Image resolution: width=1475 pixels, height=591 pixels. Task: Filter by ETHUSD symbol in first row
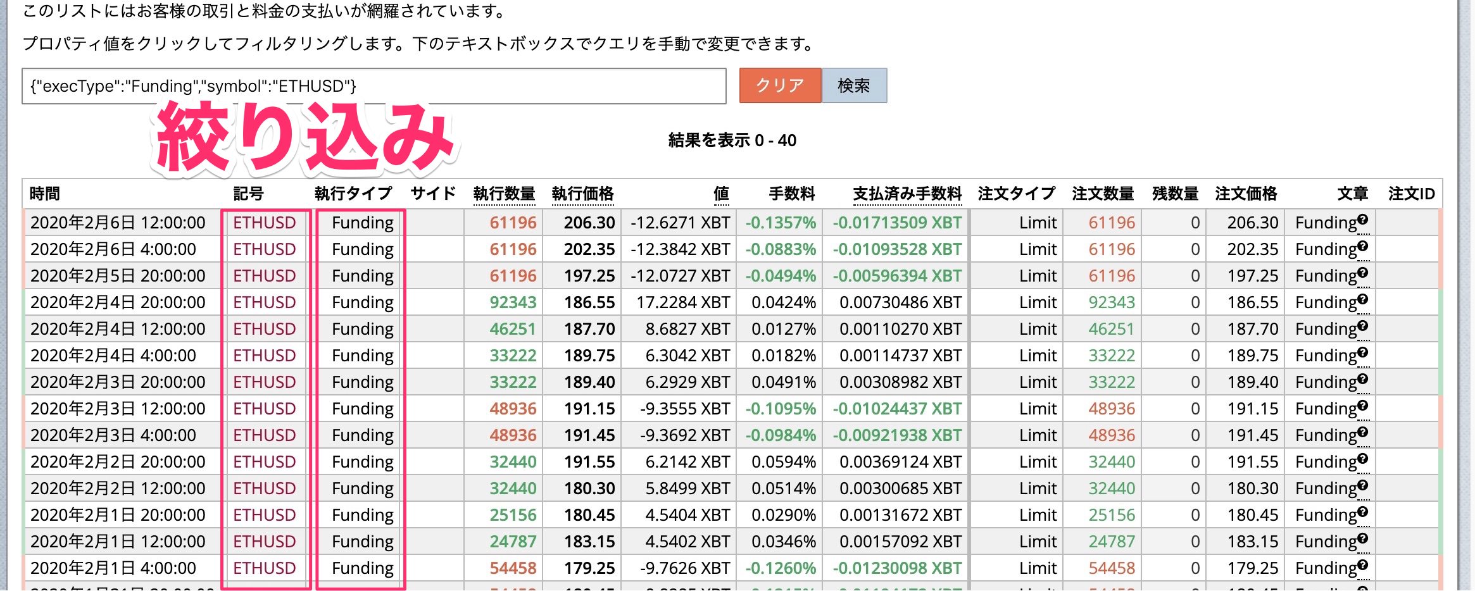pyautogui.click(x=264, y=223)
